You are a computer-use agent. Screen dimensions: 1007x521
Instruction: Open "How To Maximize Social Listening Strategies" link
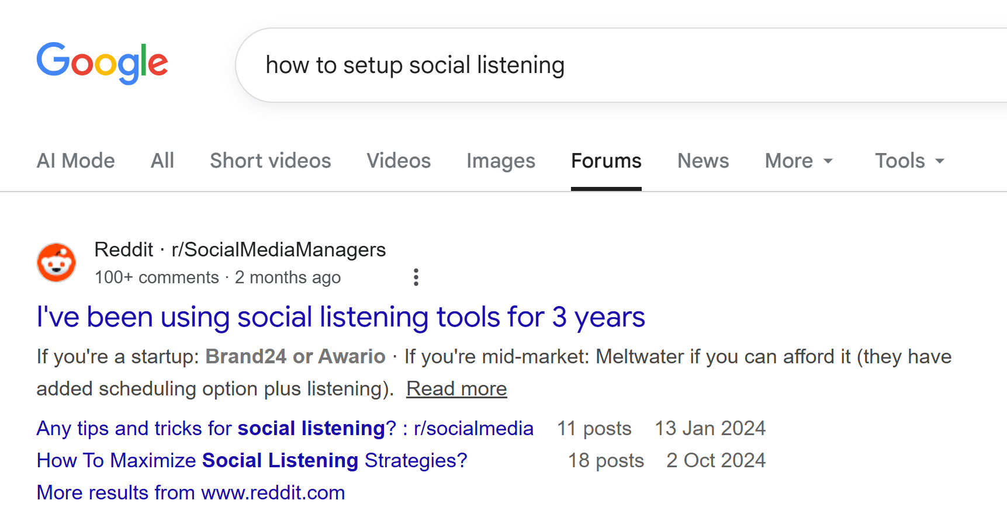251,461
